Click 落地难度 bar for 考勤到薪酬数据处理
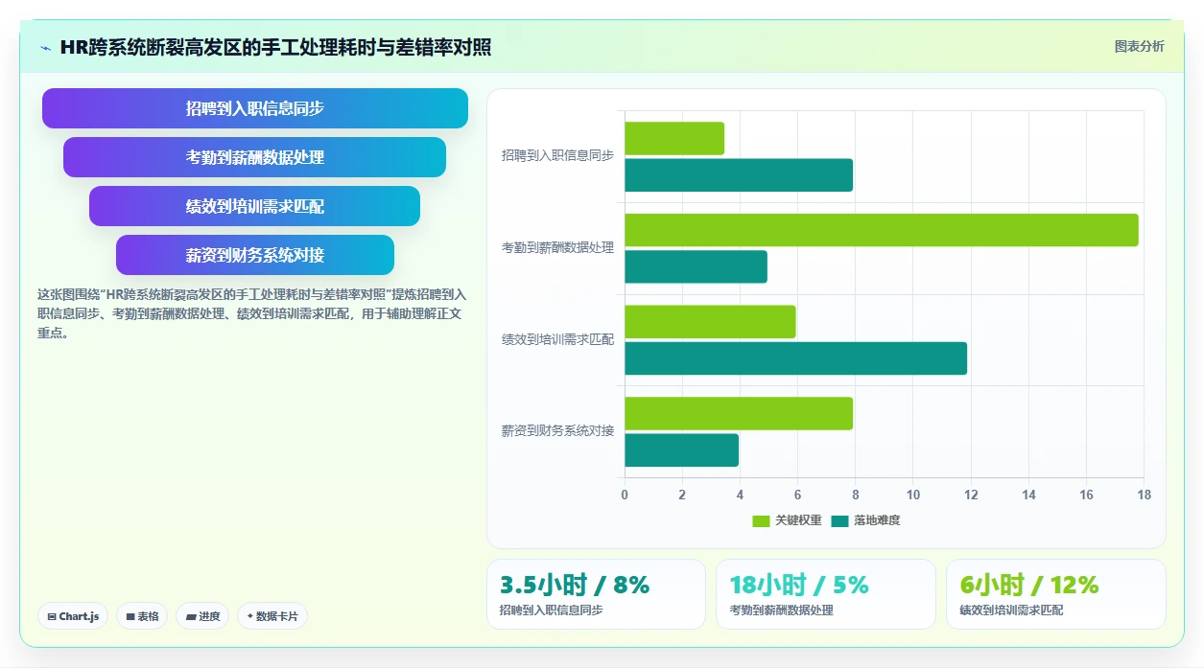The width and height of the screenshot is (1204, 668). (696, 266)
